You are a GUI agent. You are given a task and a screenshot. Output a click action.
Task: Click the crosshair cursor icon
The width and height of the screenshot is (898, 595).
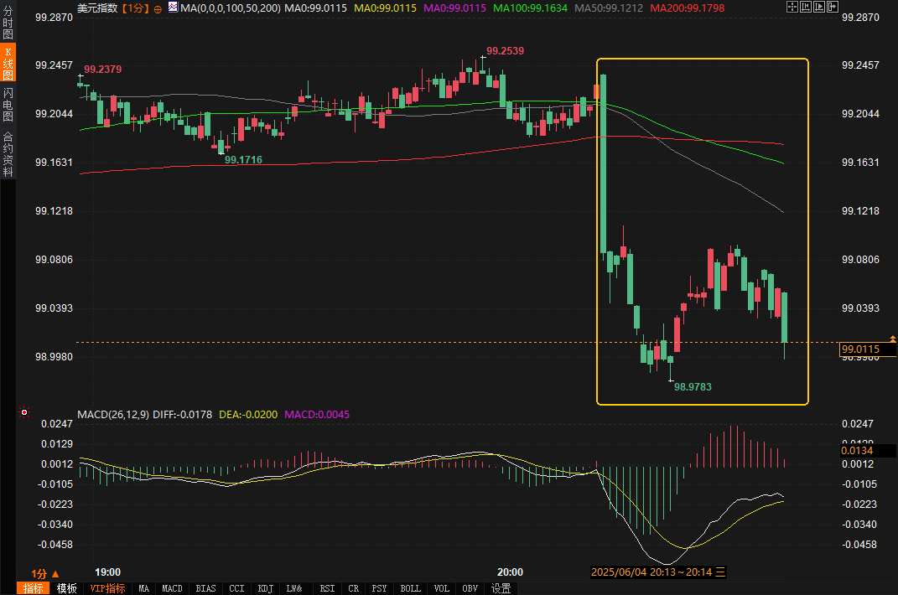click(x=792, y=7)
